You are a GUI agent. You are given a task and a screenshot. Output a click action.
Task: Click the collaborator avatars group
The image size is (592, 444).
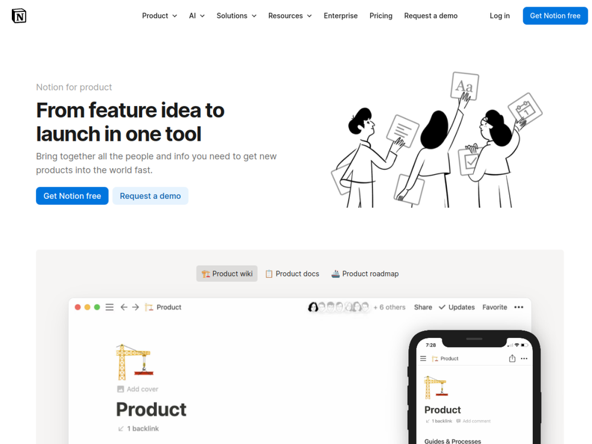[x=339, y=307]
